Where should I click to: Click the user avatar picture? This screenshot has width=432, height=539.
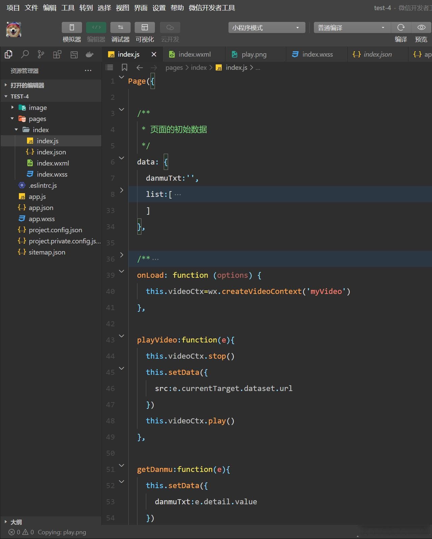coord(13,29)
